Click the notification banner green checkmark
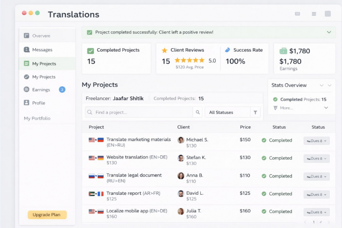This screenshot has height=228, width=342. coord(90,33)
